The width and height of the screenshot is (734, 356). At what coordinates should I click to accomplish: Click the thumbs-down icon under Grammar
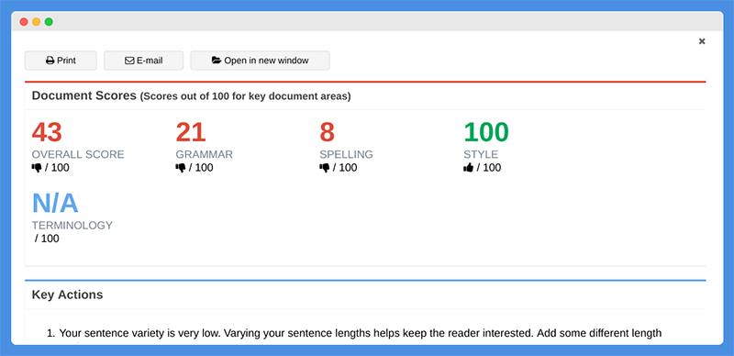[181, 168]
